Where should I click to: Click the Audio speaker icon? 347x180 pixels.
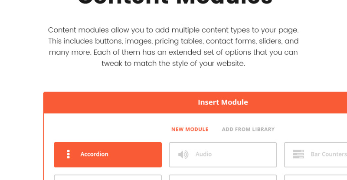(183, 154)
